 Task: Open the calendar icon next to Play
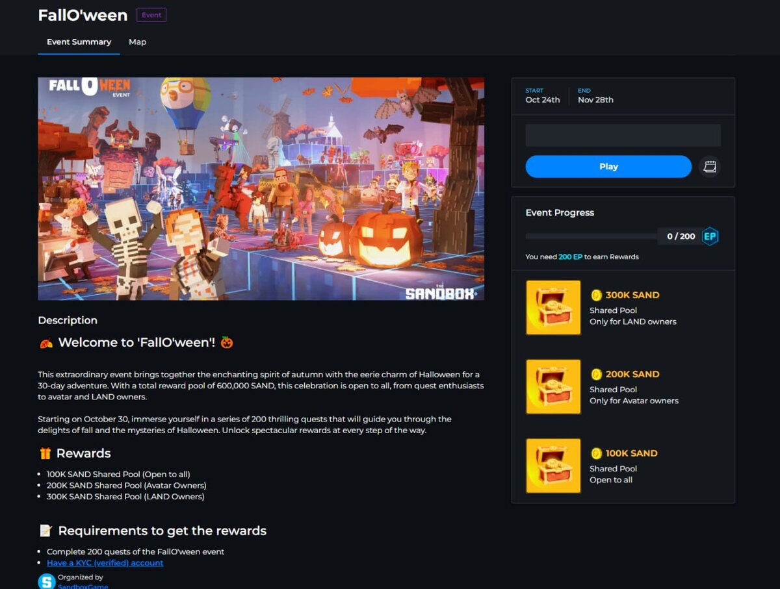710,167
